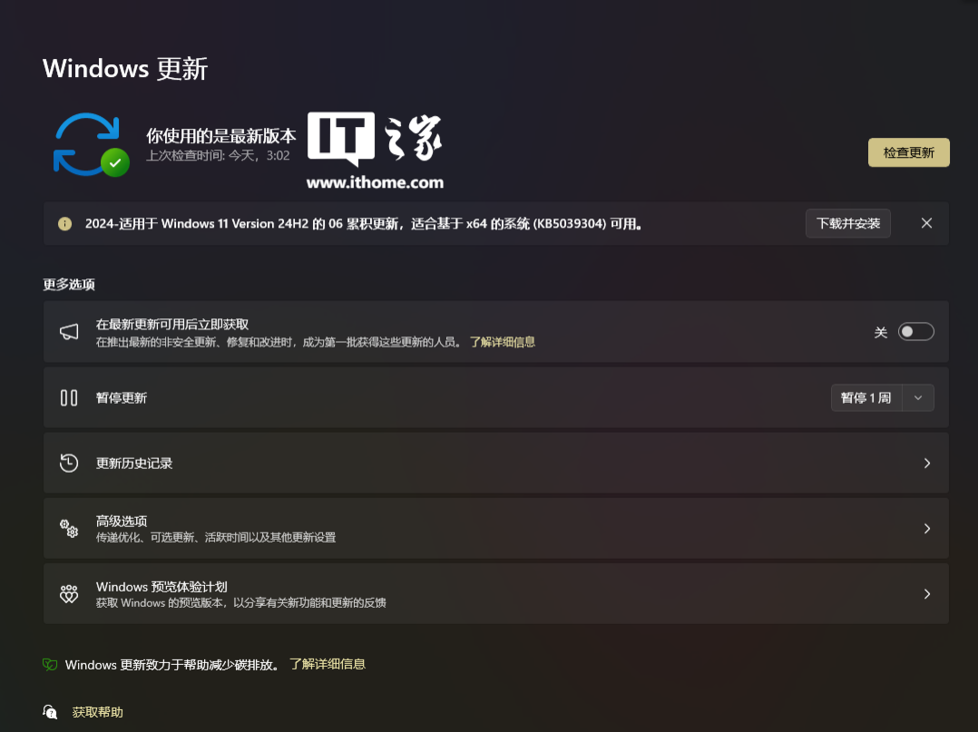This screenshot has height=732, width=978.
Task: Dismiss the KB5039304 update notification
Action: click(927, 223)
